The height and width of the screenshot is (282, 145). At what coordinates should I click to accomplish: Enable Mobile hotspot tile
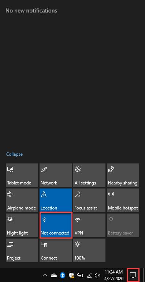(x=123, y=200)
